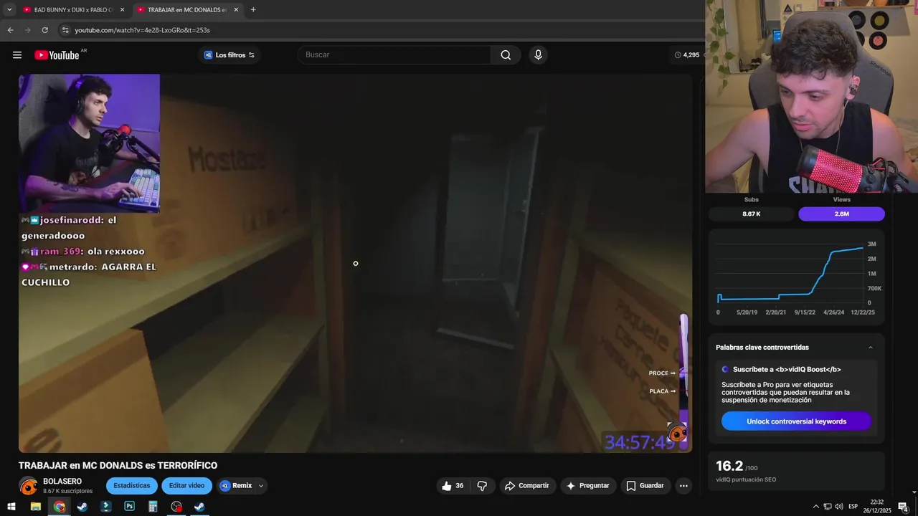Open the tab search dropdown arrow
The width and height of the screenshot is (918, 516).
9,10
